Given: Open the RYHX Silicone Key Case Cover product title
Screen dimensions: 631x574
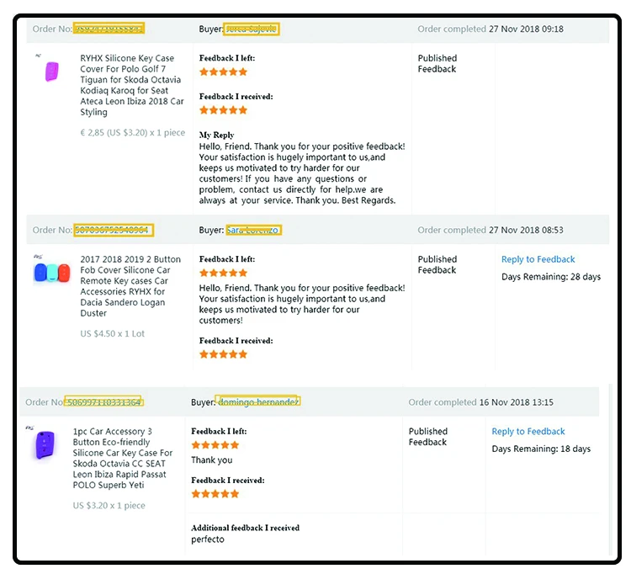Looking at the screenshot, I should [x=132, y=85].
